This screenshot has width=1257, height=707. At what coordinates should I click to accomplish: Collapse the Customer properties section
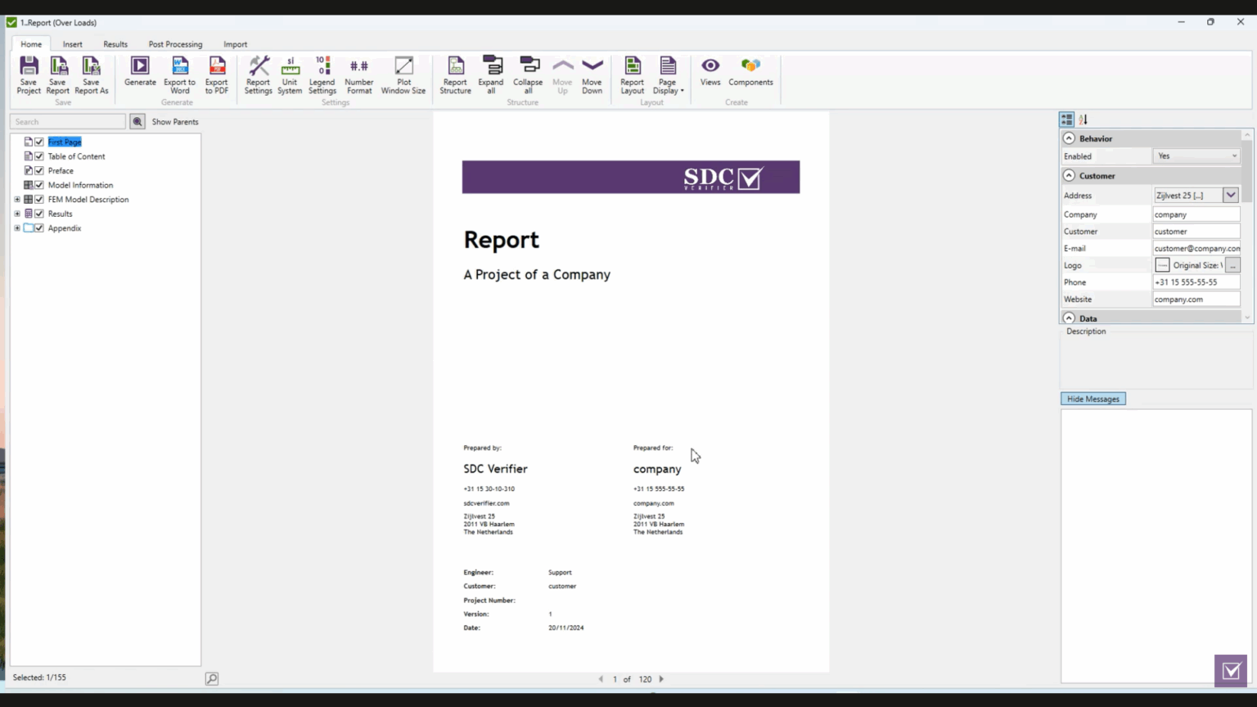(1069, 175)
